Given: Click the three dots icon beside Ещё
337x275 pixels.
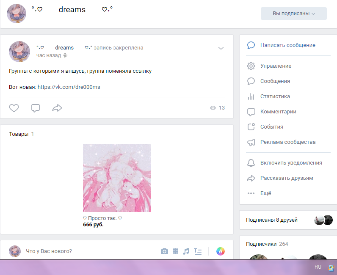Looking at the screenshot, I should (x=251, y=193).
